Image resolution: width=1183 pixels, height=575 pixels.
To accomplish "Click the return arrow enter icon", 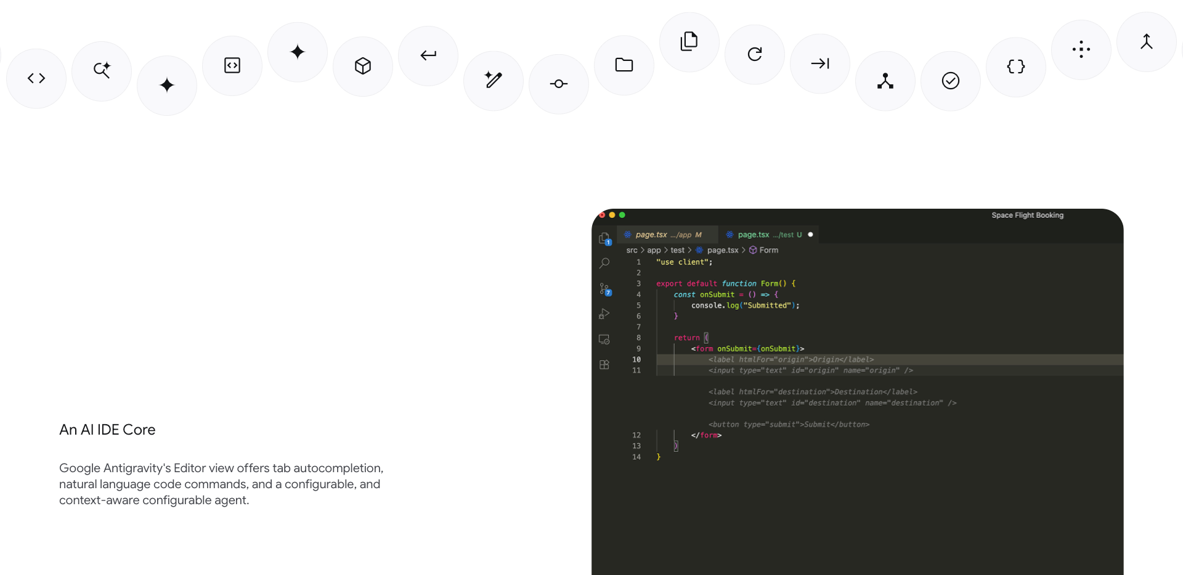I will tap(428, 55).
